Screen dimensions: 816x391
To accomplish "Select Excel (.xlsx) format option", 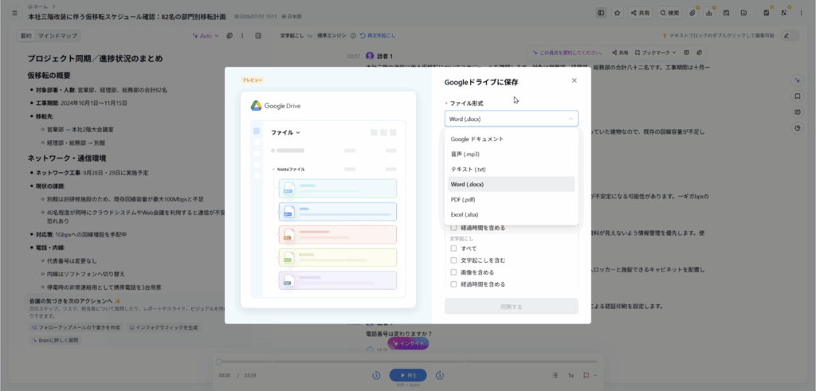I will pos(511,214).
